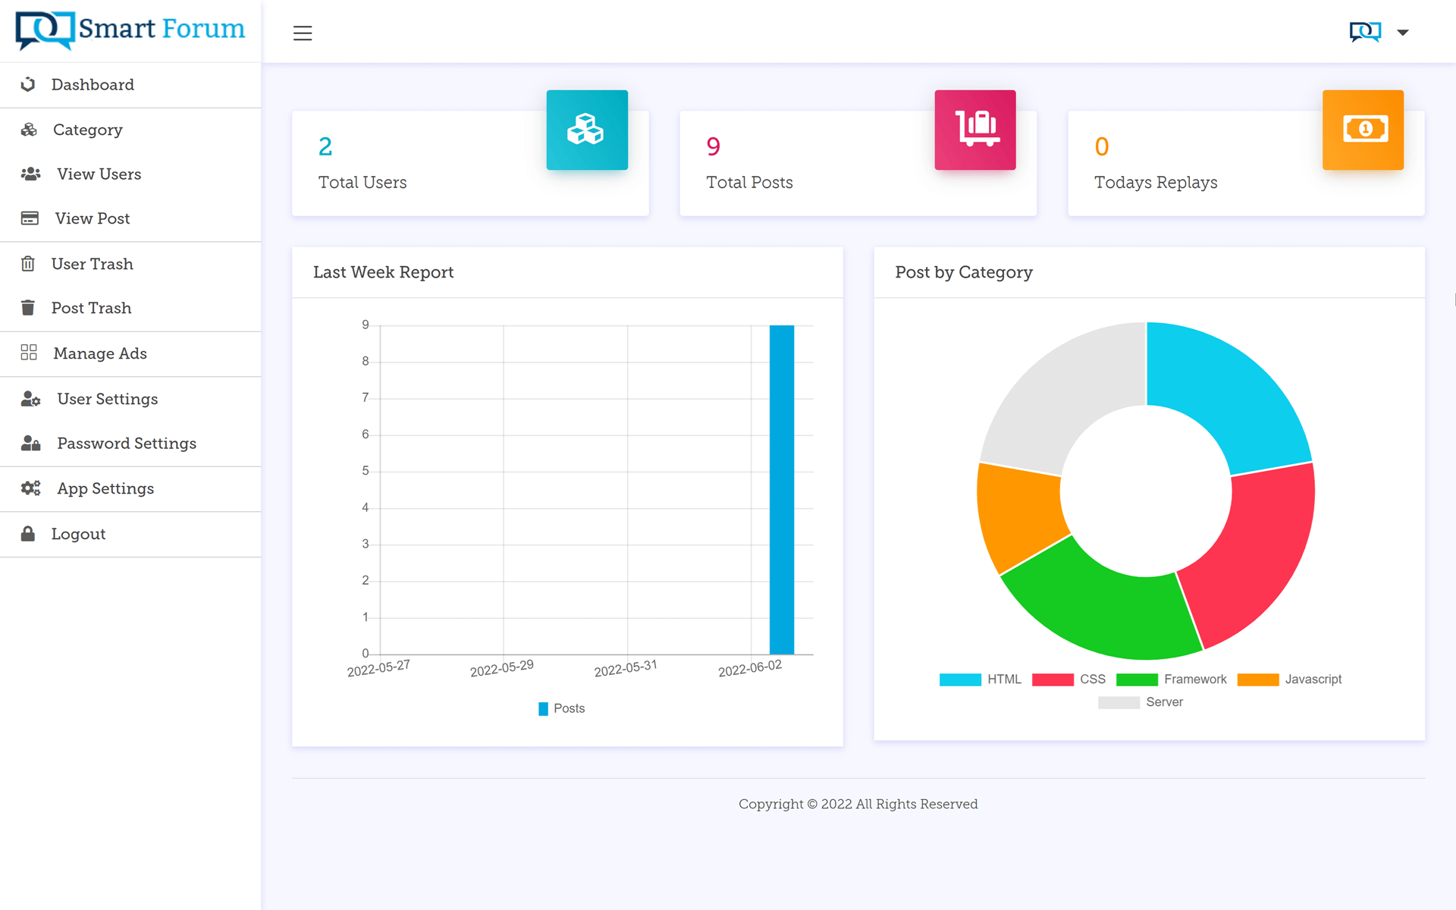1456x910 pixels.
Task: Toggle Javascript legend in donut chart
Action: [x=1289, y=679]
